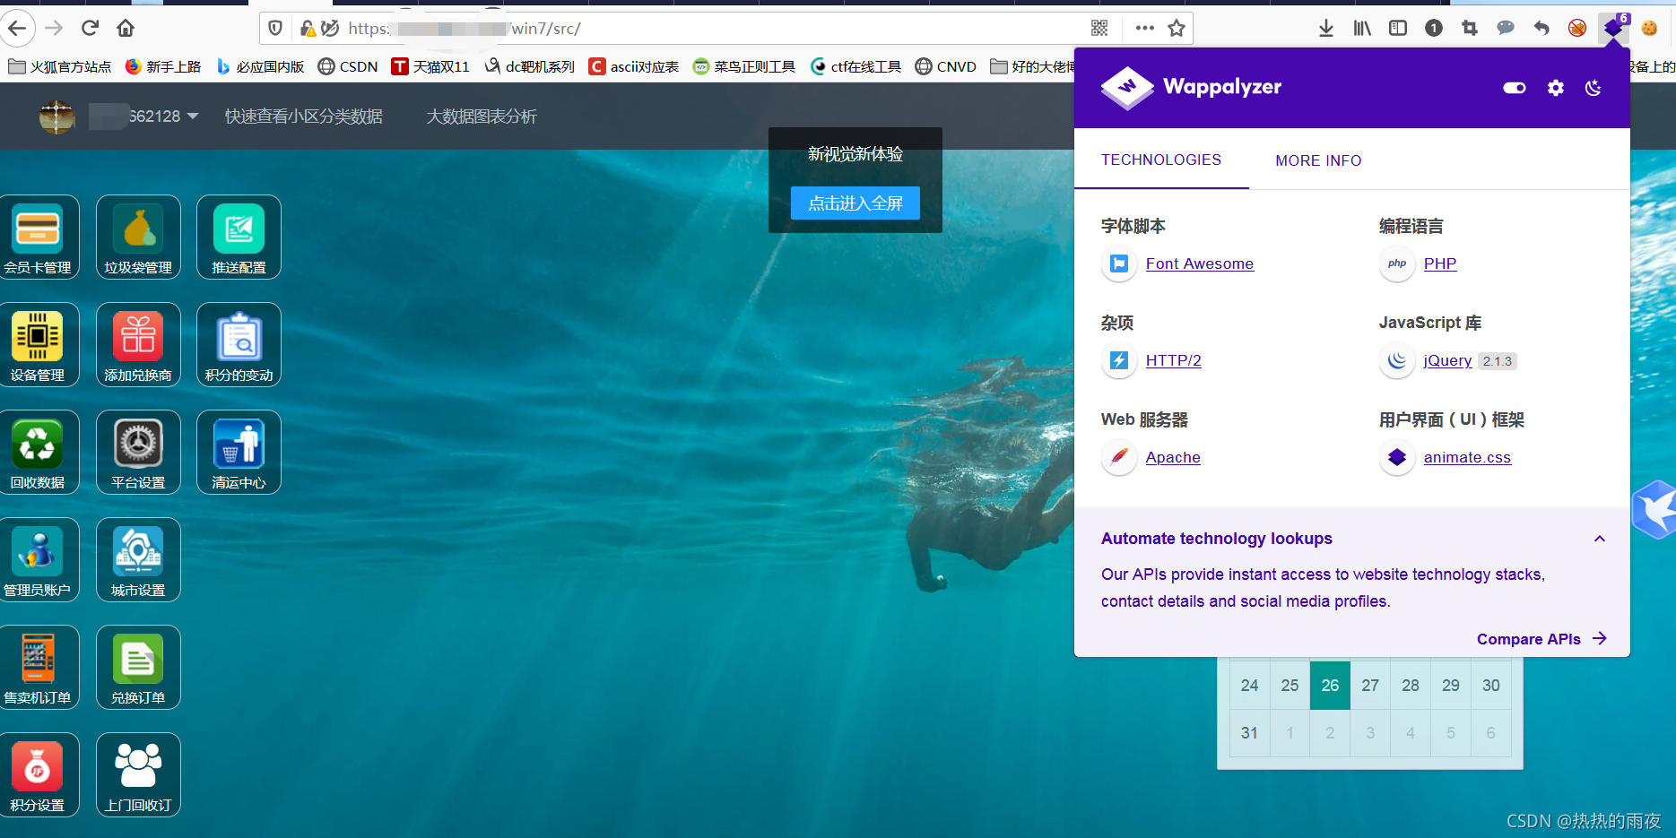
Task: Open the ctf在线工具 bookmark
Action: pos(855,66)
